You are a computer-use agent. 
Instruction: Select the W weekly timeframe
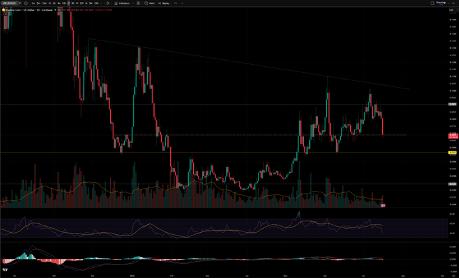point(77,3)
